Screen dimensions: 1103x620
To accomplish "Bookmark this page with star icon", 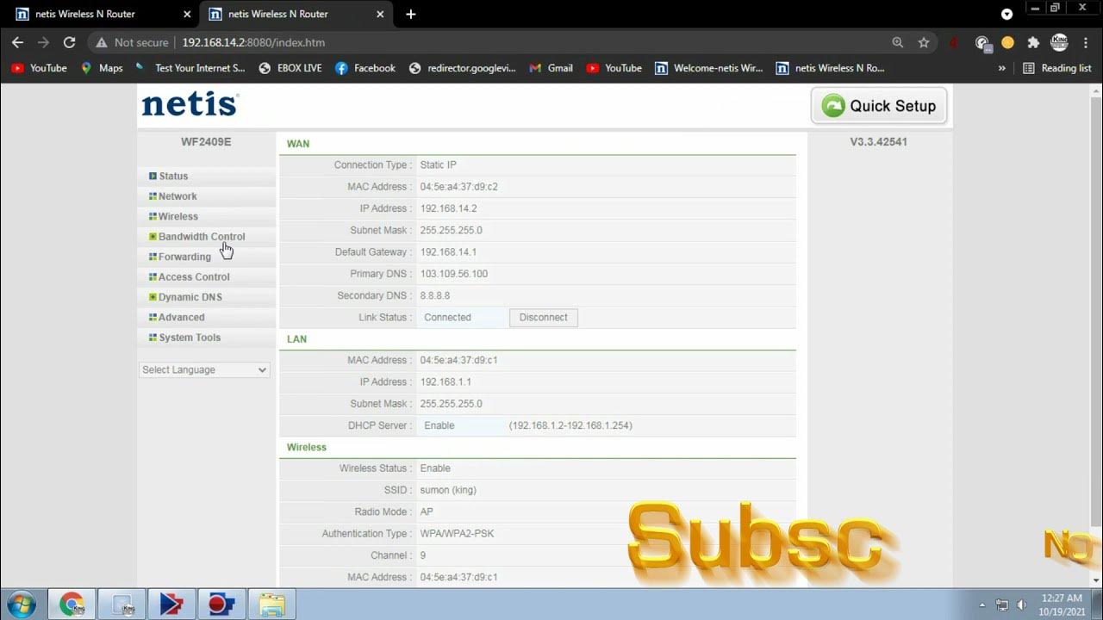I will pyautogui.click(x=924, y=42).
